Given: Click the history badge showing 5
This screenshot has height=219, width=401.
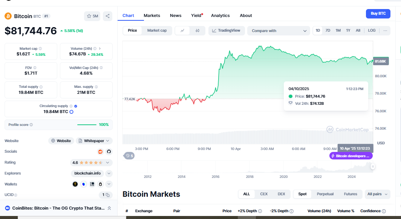Looking at the screenshot, I should click(x=129, y=156).
